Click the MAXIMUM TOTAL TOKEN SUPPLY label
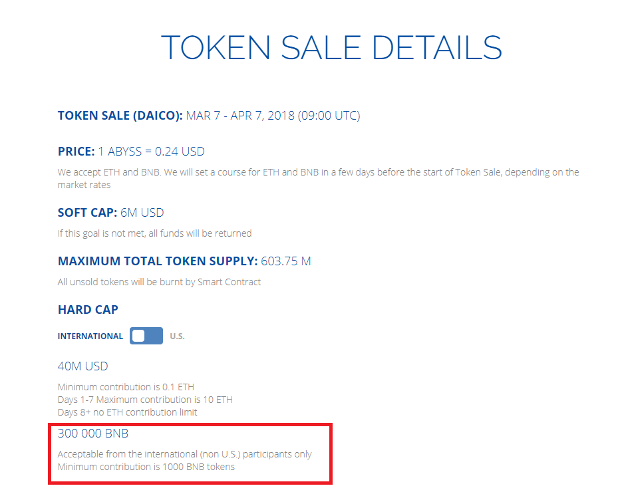618x500 pixels. click(x=158, y=261)
